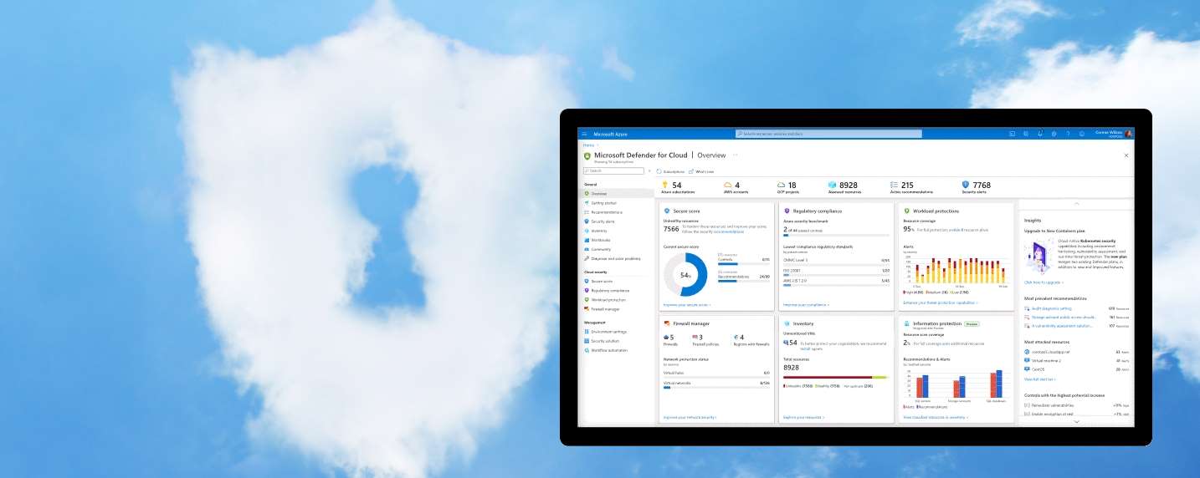1200x478 pixels.
Task: Click the Active recommendations list icon
Action: pyautogui.click(x=895, y=185)
